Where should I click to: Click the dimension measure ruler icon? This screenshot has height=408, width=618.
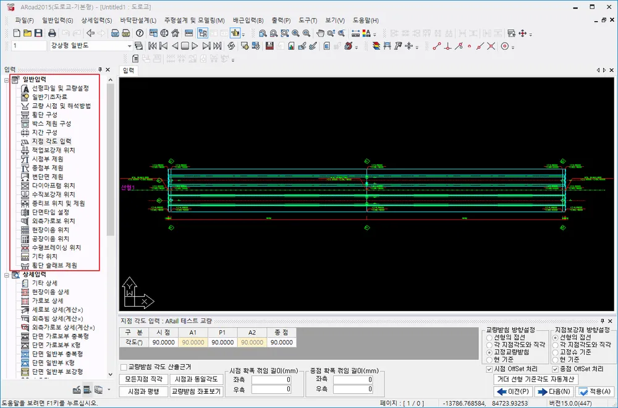click(355, 33)
